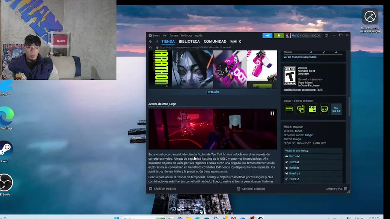Click the Marathon logo banner image
Screen dimensions: 390x219
pos(160,69)
